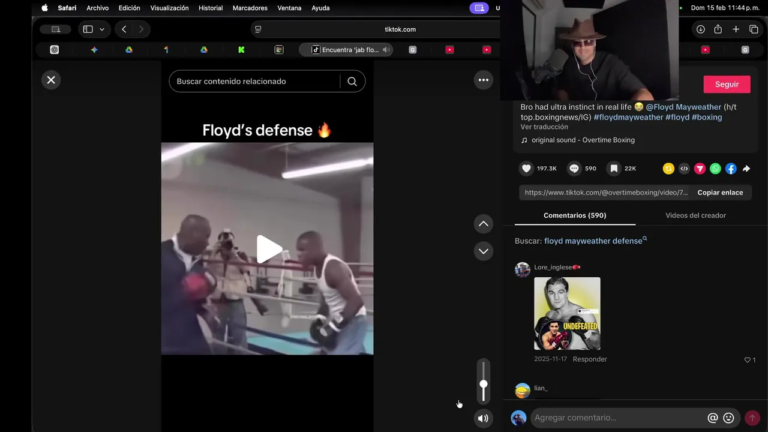This screenshot has height=432, width=768.
Task: Switch to Videos del creador tab
Action: pos(695,215)
